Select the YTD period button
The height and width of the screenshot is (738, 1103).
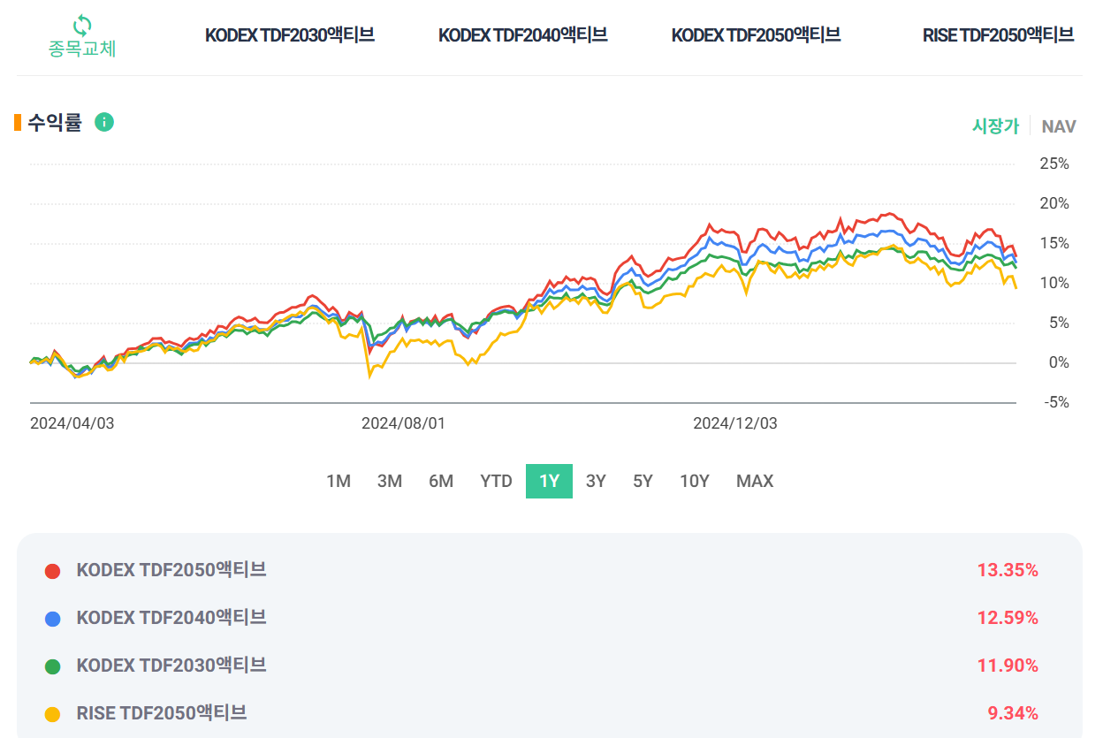coord(496,481)
